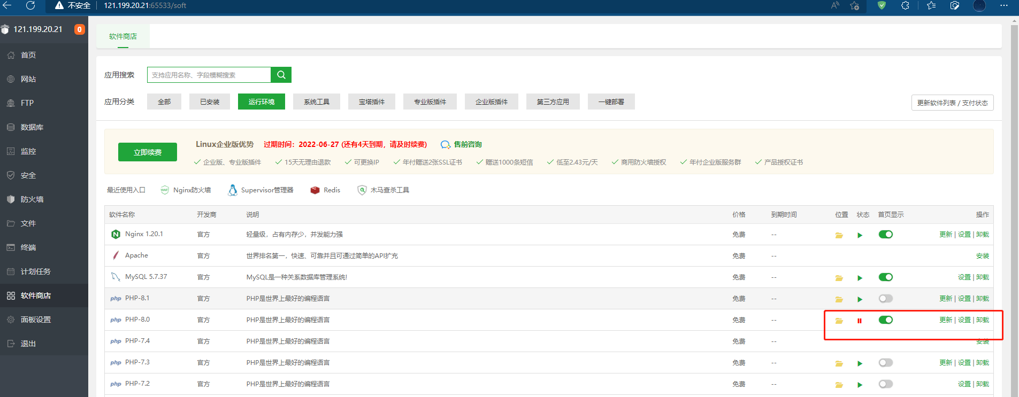Open 木马查杀工具 recent shortcut
The height and width of the screenshot is (397, 1019).
pos(384,190)
